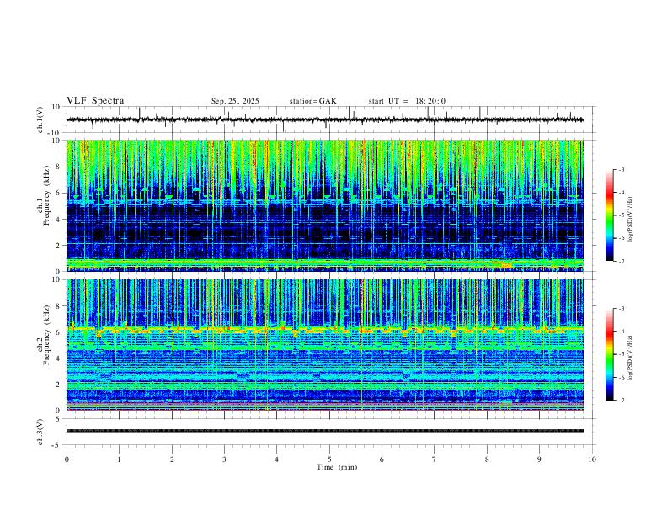Click the log(PSD) label beside ch.1 colorbar
667x515 pixels.
(630, 219)
